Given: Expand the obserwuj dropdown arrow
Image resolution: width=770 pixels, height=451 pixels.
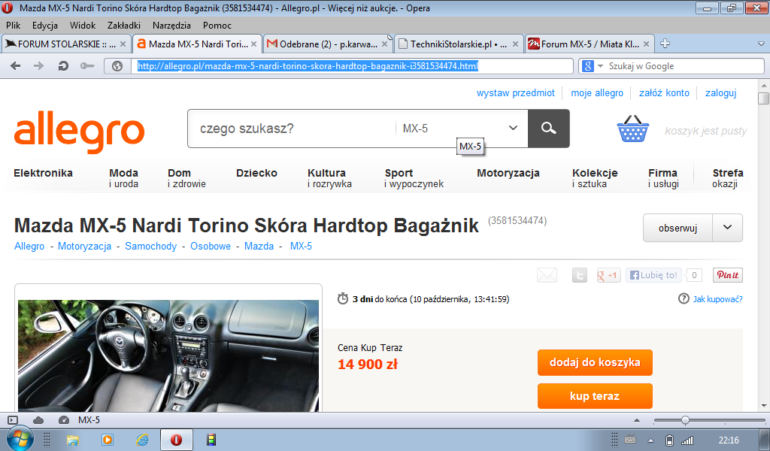Looking at the screenshot, I should 727,228.
